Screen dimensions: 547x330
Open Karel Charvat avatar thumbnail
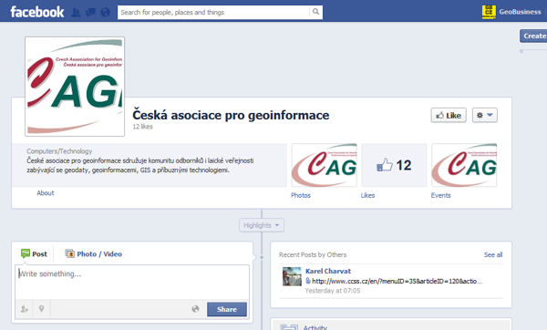292,276
